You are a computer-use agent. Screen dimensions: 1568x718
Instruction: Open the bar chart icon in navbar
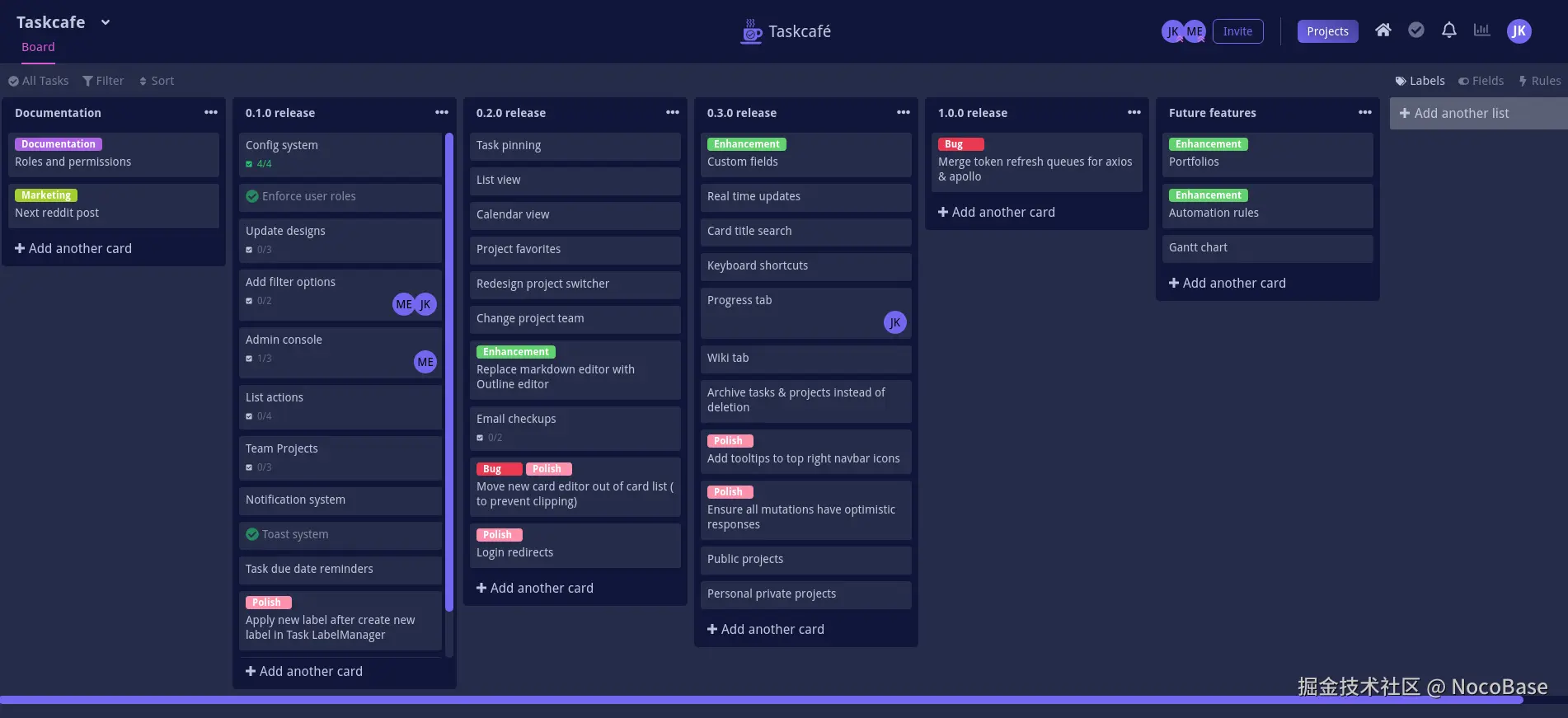tap(1481, 31)
